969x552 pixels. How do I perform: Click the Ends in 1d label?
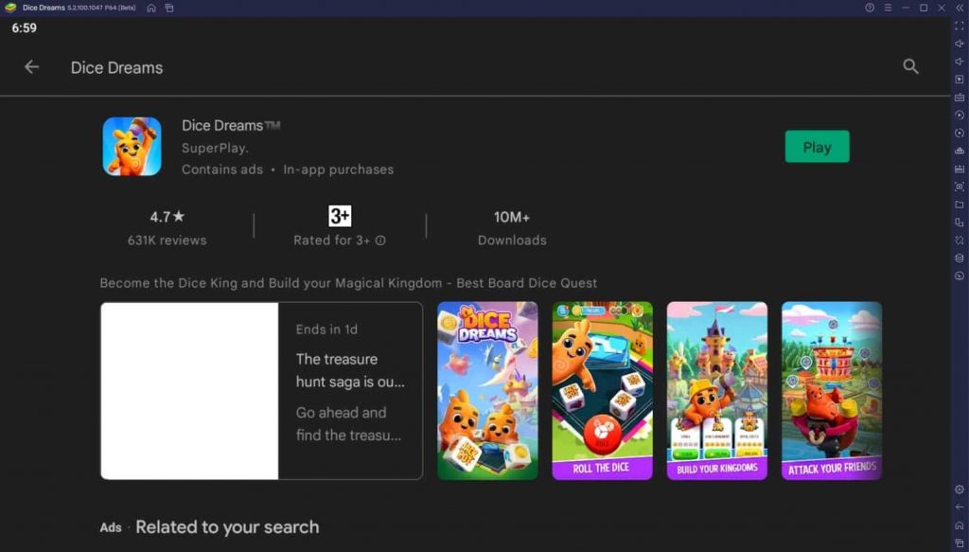pyautogui.click(x=326, y=329)
